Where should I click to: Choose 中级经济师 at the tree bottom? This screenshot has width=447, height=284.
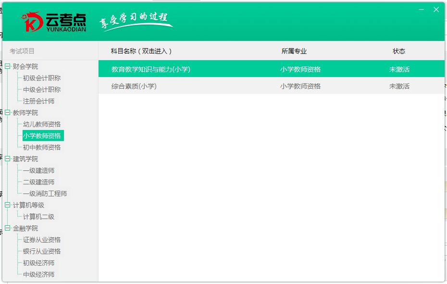(38, 274)
